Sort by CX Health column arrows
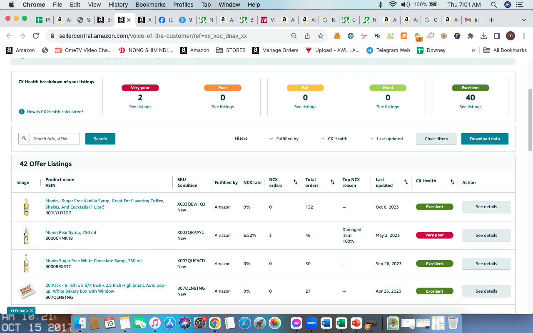The image size is (533, 333). tap(452, 182)
